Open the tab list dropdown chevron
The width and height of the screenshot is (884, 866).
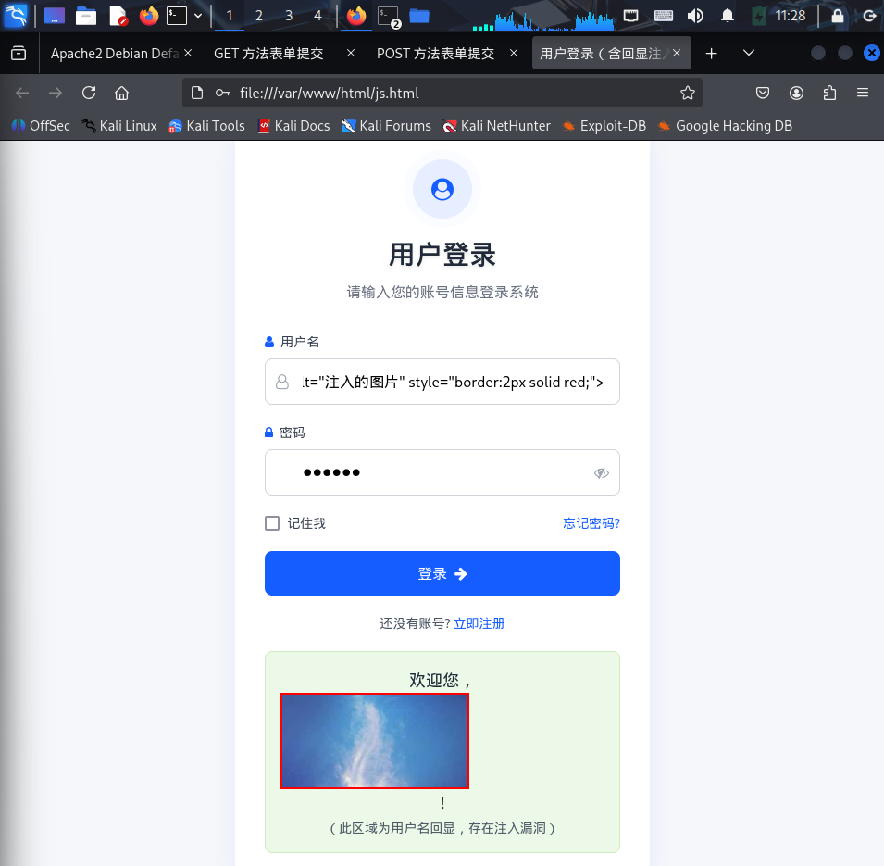[x=748, y=53]
